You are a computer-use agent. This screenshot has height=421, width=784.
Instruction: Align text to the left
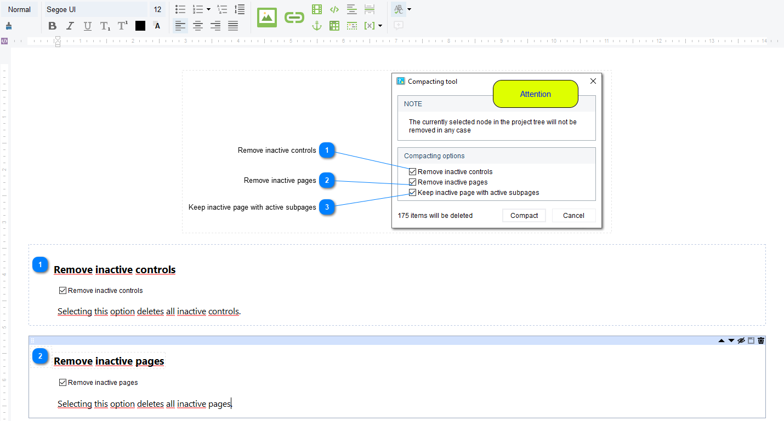(x=180, y=26)
